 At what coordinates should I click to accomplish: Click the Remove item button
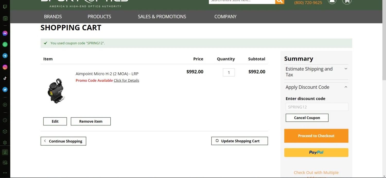pos(91,122)
